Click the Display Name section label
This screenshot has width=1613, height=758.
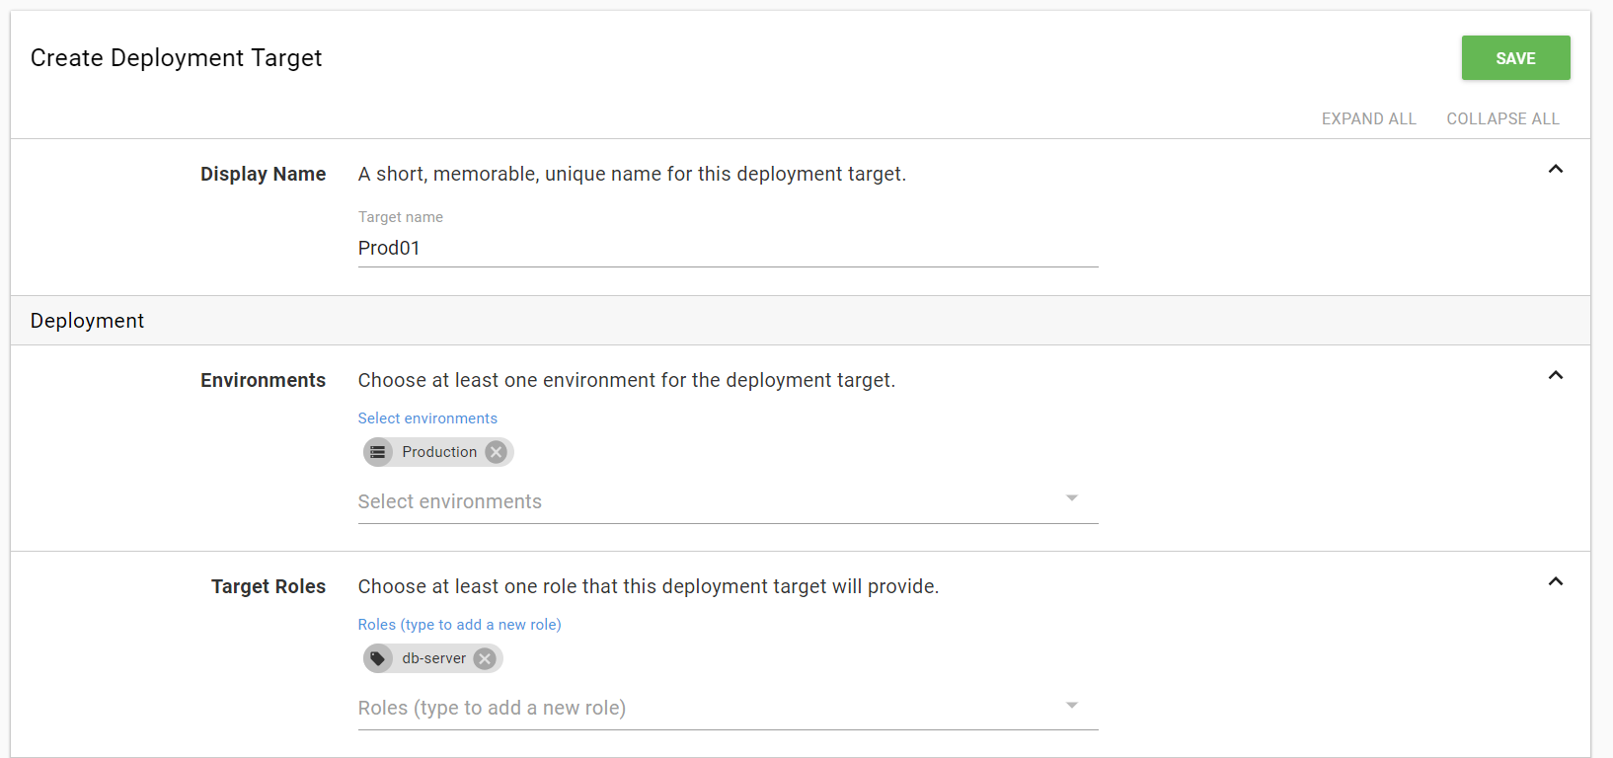pyautogui.click(x=263, y=174)
